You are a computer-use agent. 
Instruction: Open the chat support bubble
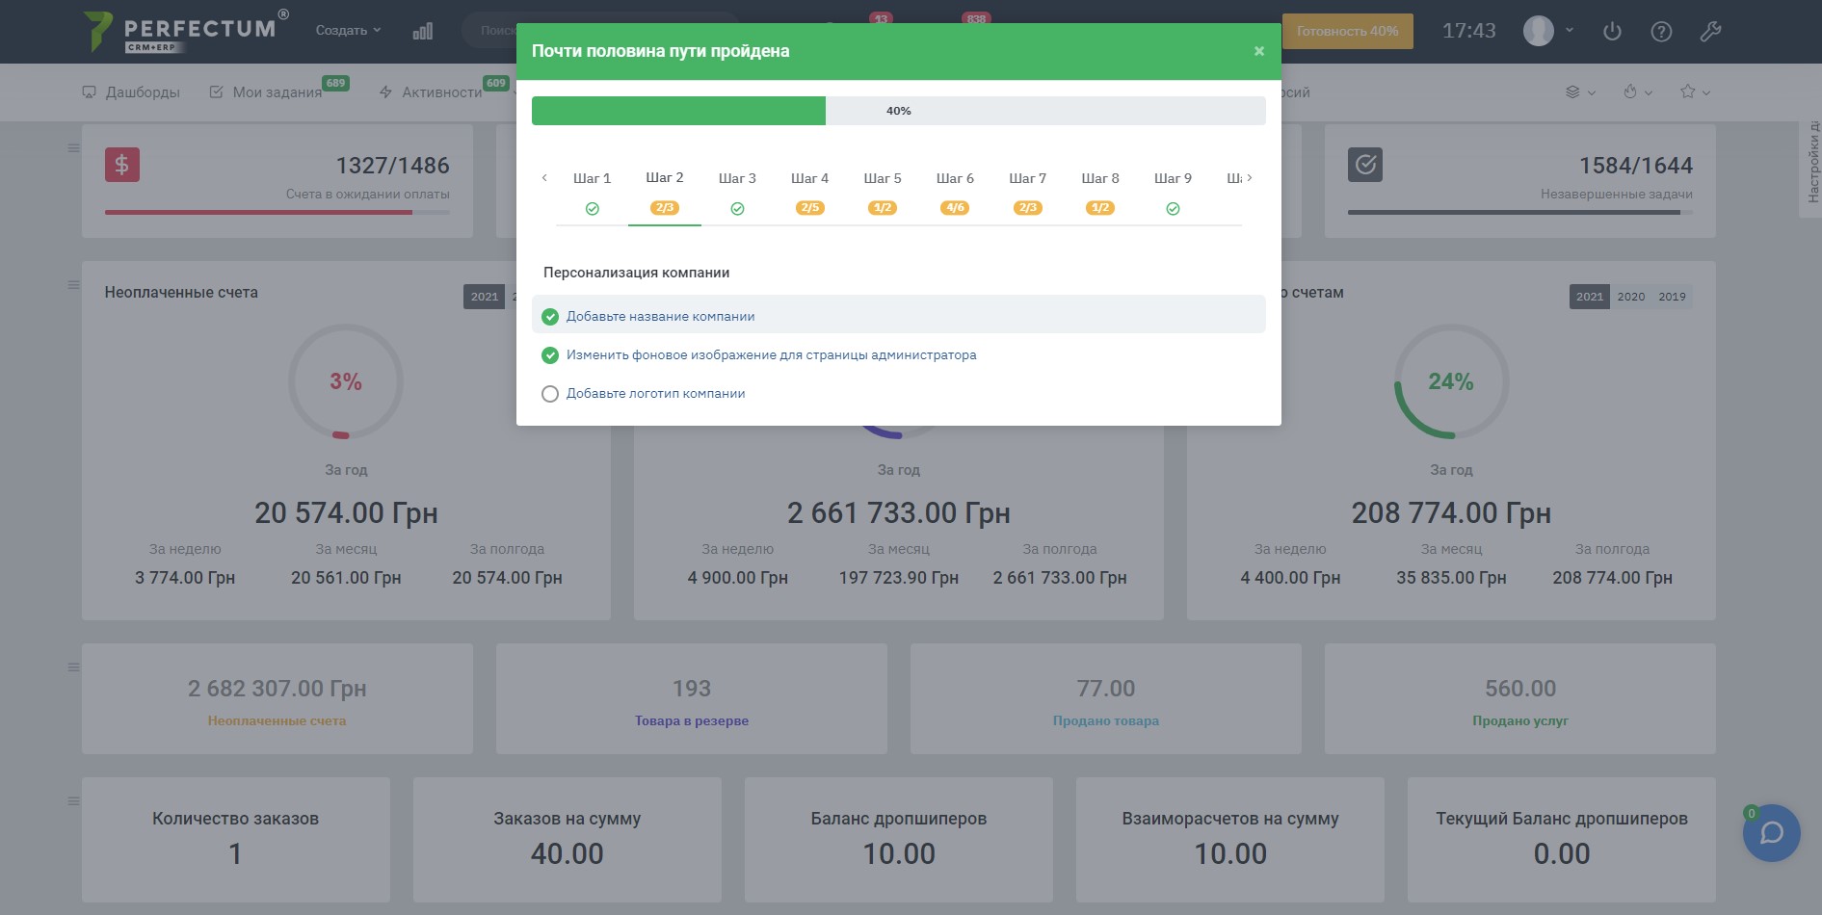click(x=1771, y=833)
